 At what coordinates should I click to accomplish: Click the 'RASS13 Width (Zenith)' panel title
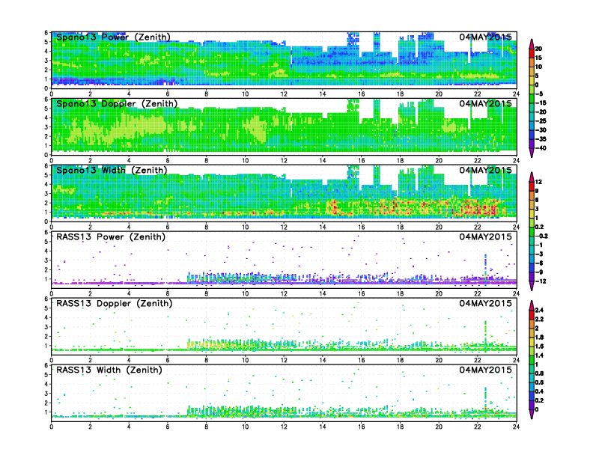(x=109, y=370)
